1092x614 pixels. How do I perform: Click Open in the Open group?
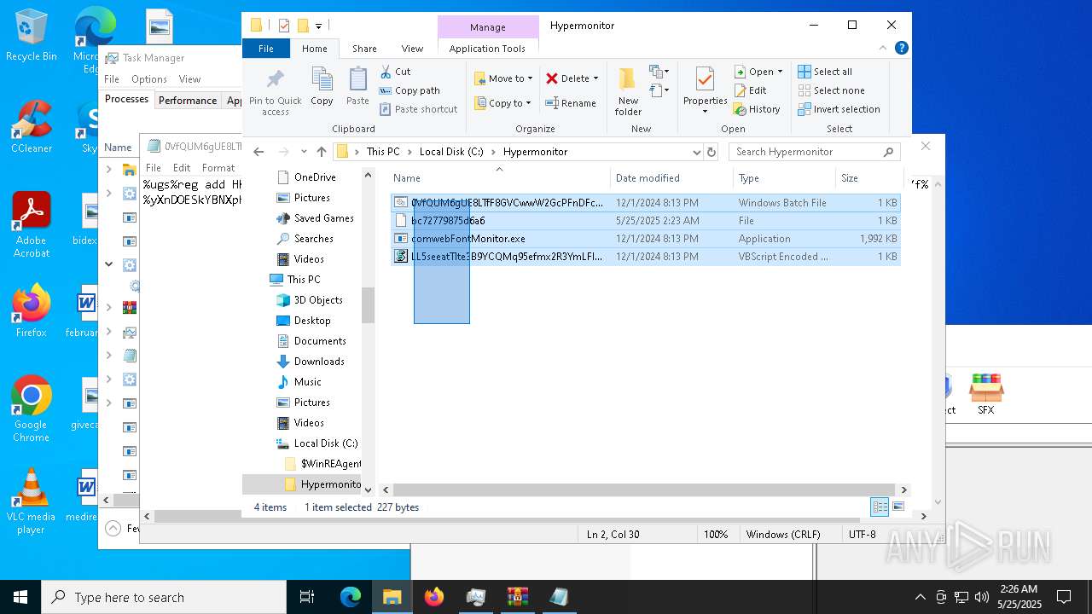click(758, 72)
